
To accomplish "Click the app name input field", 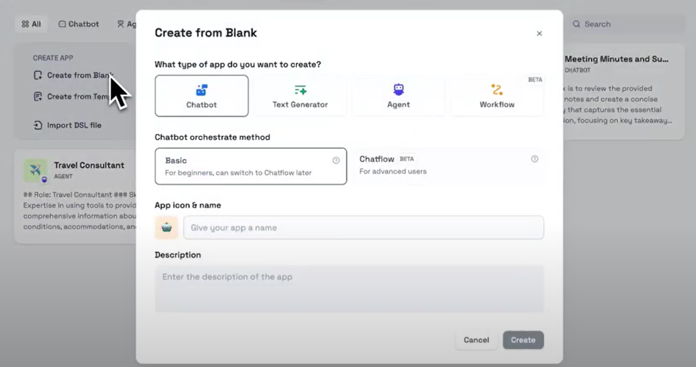I will tap(363, 227).
